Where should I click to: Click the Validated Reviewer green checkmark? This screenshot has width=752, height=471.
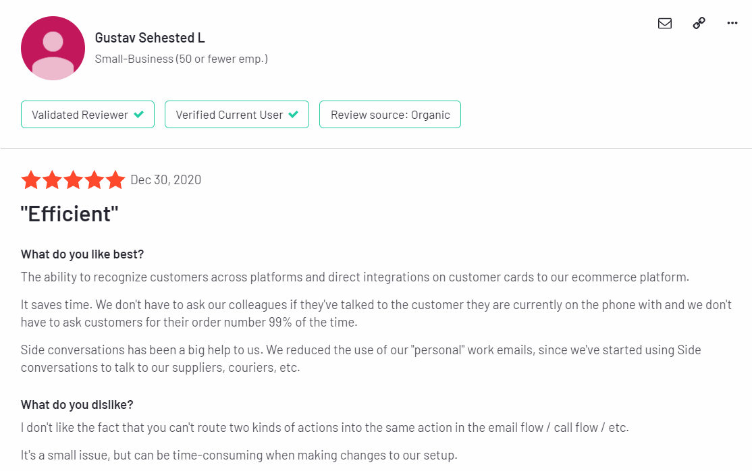pyautogui.click(x=138, y=114)
